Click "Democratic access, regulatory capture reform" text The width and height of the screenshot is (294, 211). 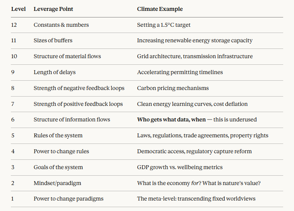click(x=194, y=151)
